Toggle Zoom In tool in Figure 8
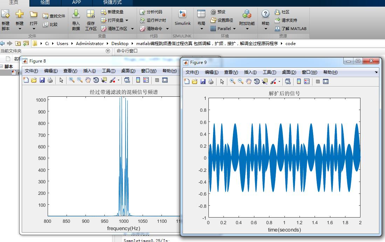385x242 pixels. pyautogui.click(x=72, y=80)
